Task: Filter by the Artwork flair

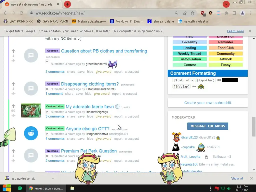Action: [x=226, y=59]
